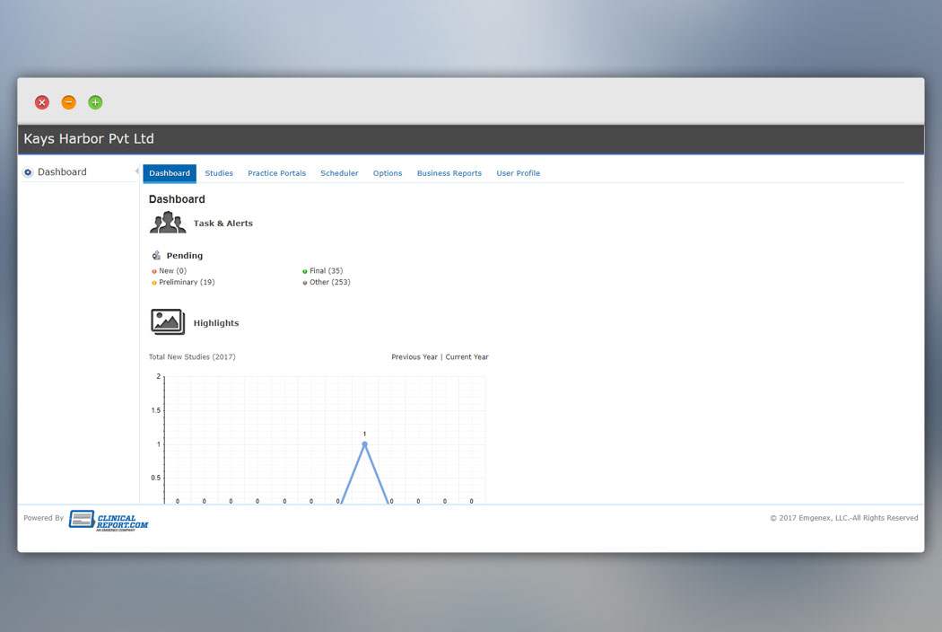This screenshot has width=942, height=632.
Task: Maximize the window with green button
Action: (x=95, y=102)
